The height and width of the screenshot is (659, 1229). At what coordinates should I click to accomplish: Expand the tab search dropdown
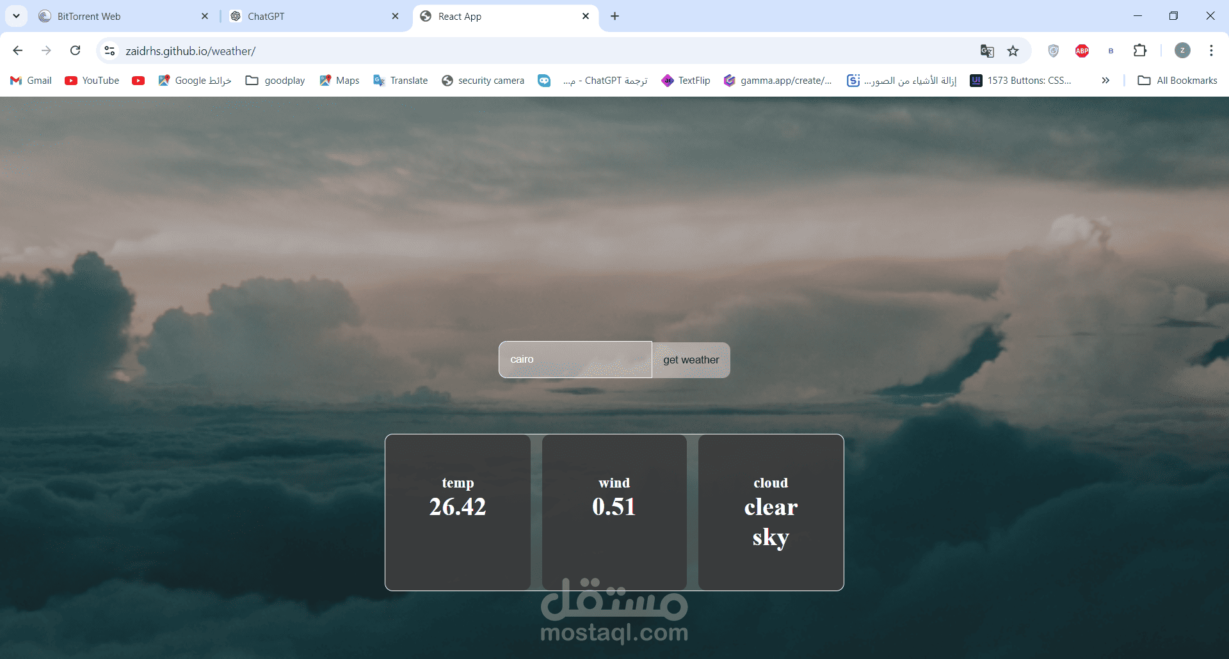coord(16,16)
